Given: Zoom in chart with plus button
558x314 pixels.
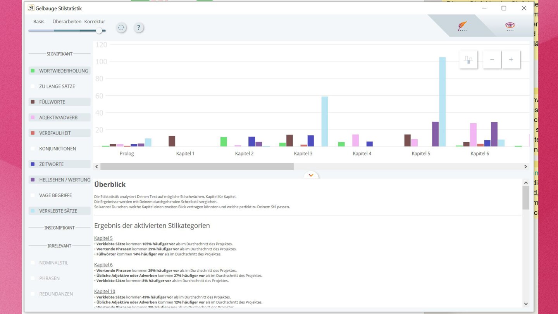Looking at the screenshot, I should [511, 60].
